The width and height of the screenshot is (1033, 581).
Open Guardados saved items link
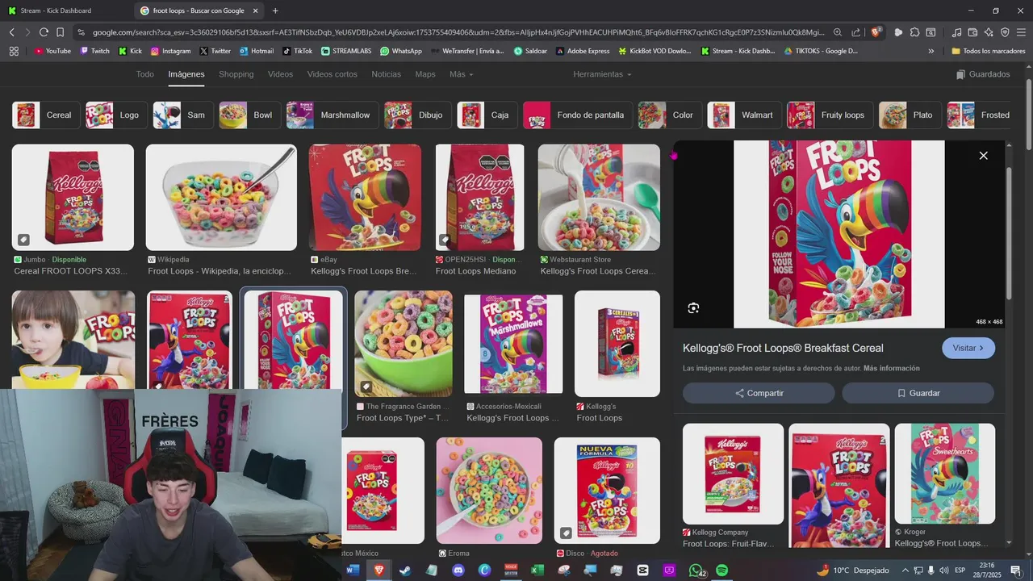click(983, 74)
